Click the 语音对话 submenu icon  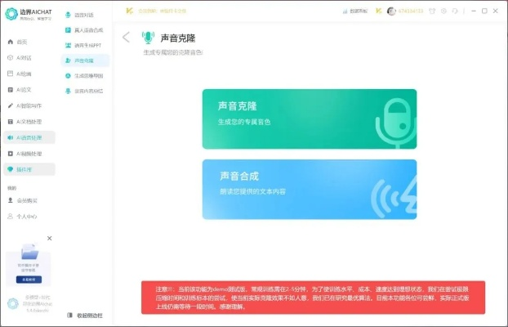point(68,15)
